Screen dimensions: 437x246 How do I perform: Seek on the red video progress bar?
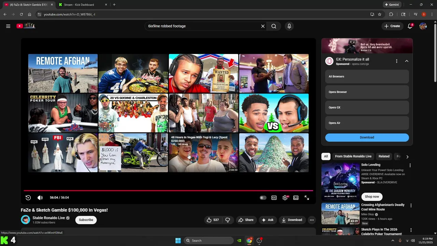[168, 191]
